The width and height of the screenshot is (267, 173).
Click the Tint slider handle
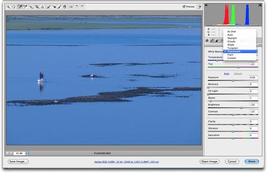tap(238, 67)
